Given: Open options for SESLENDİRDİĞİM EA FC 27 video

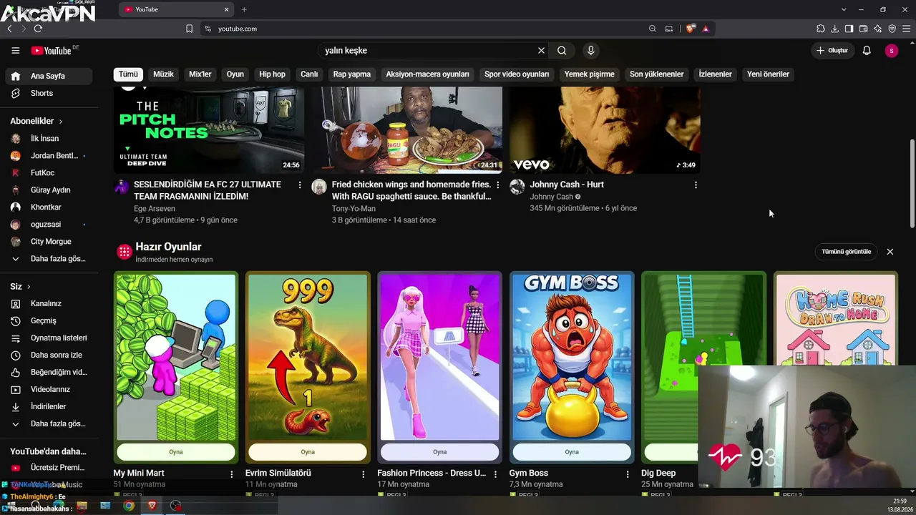Looking at the screenshot, I should click(x=299, y=185).
